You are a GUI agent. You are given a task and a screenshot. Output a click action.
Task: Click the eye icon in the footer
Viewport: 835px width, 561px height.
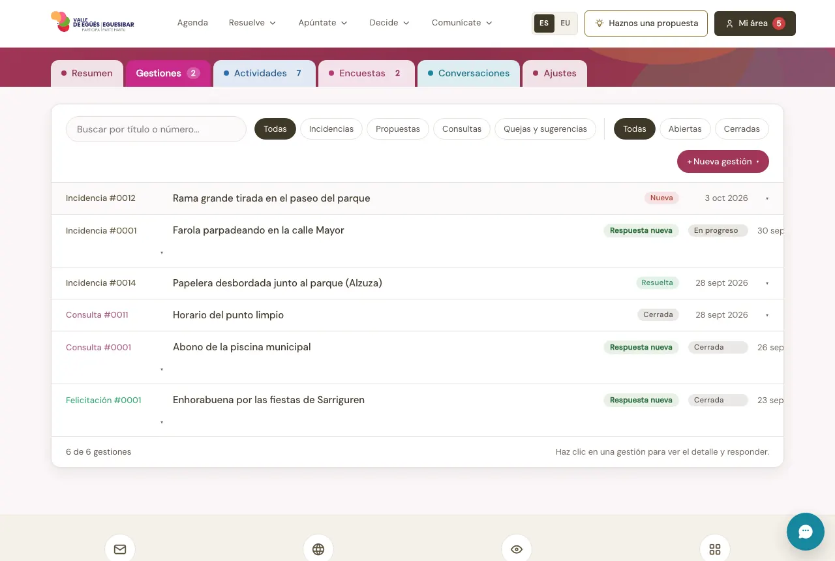point(517,549)
